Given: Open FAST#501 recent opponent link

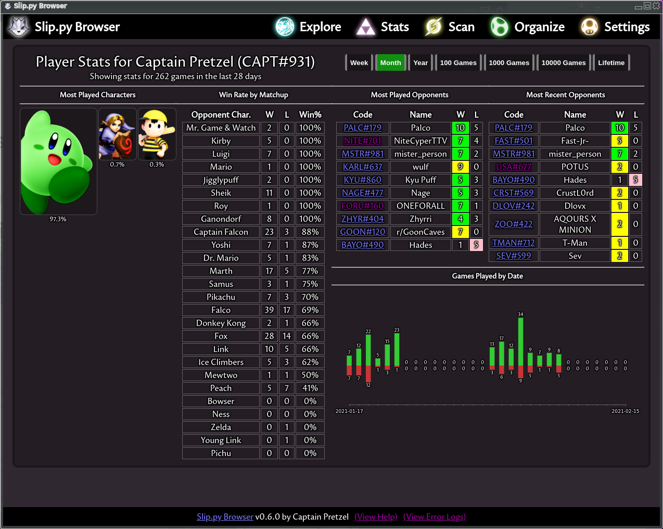Looking at the screenshot, I should (514, 141).
